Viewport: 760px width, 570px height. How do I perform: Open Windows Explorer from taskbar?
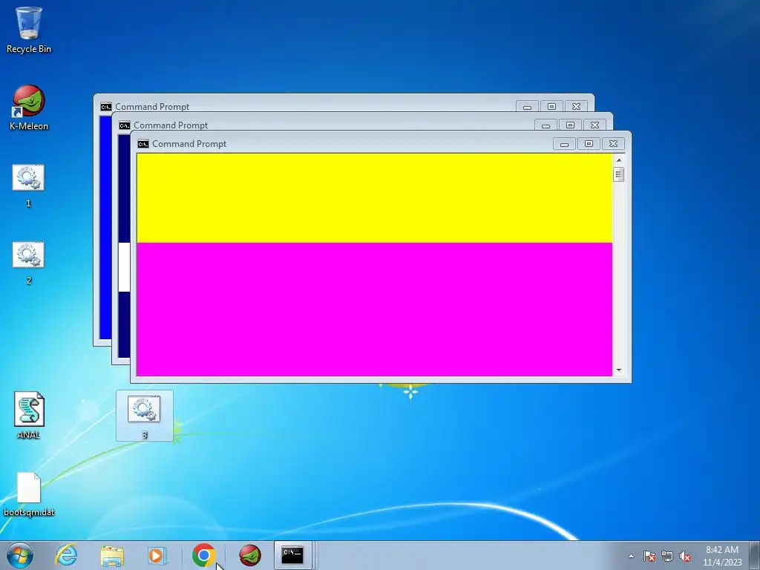(112, 555)
